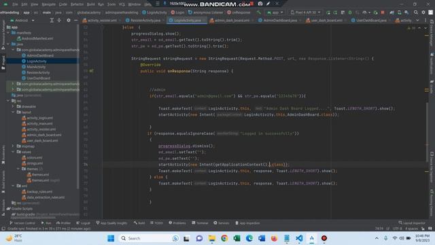
Task: Open the Android project view dropdown
Action: point(22,20)
